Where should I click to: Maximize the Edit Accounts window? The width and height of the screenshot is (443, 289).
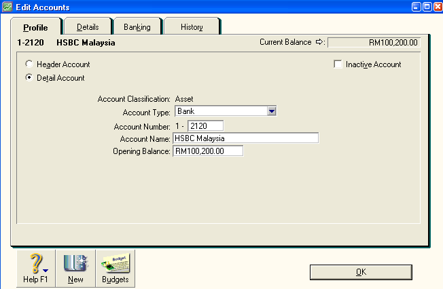[x=427, y=7]
